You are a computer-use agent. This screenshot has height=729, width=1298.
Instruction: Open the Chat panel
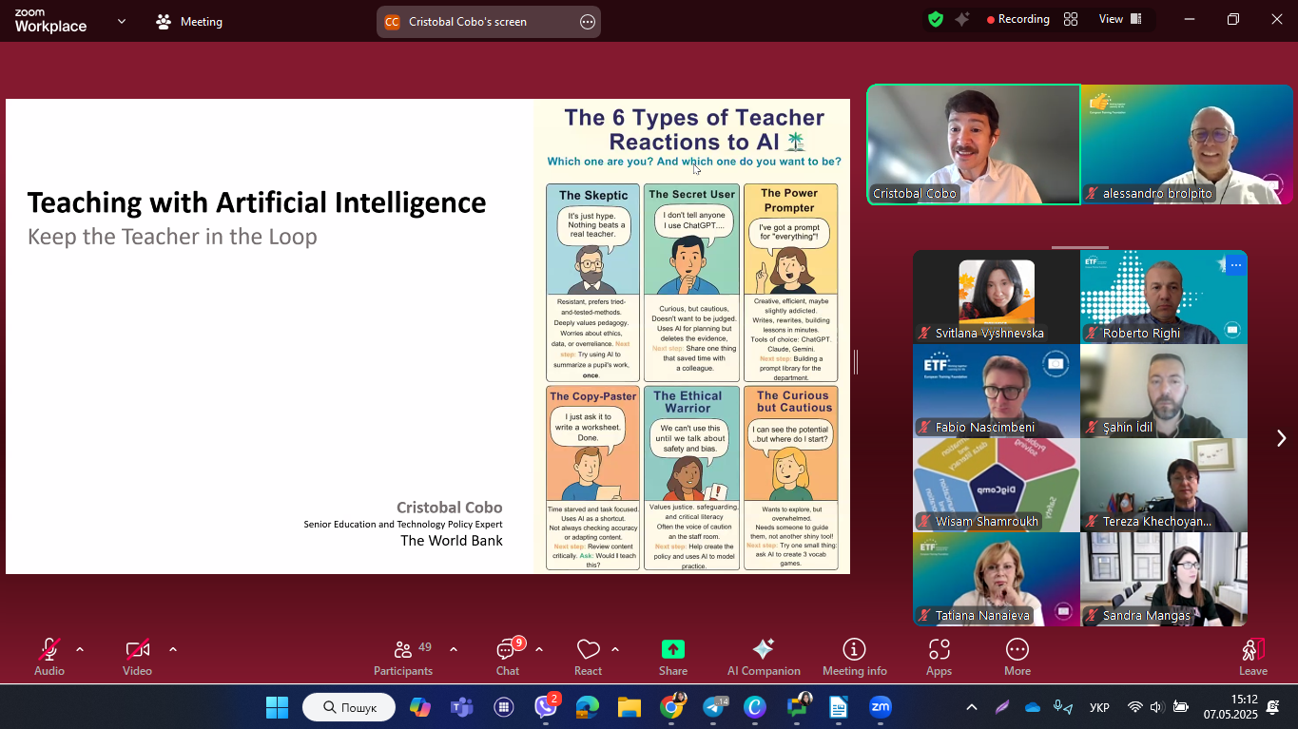[x=508, y=656]
